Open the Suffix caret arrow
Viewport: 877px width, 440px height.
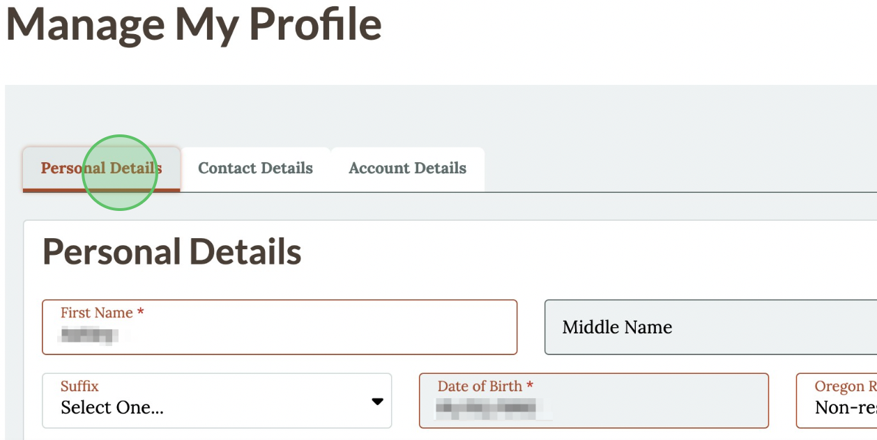377,401
